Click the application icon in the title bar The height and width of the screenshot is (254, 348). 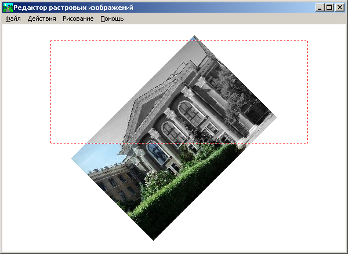[8, 8]
